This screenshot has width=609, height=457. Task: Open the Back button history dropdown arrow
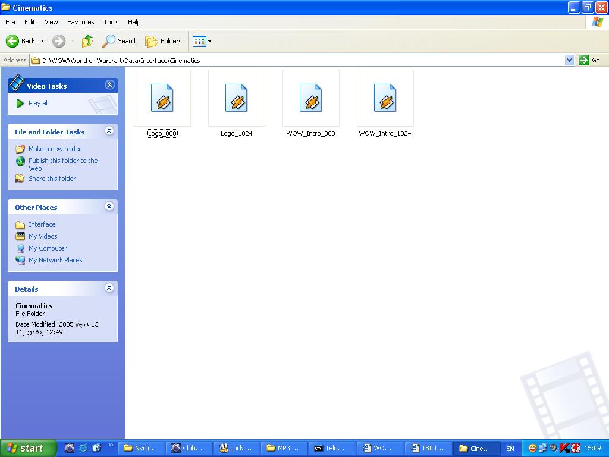[42, 41]
